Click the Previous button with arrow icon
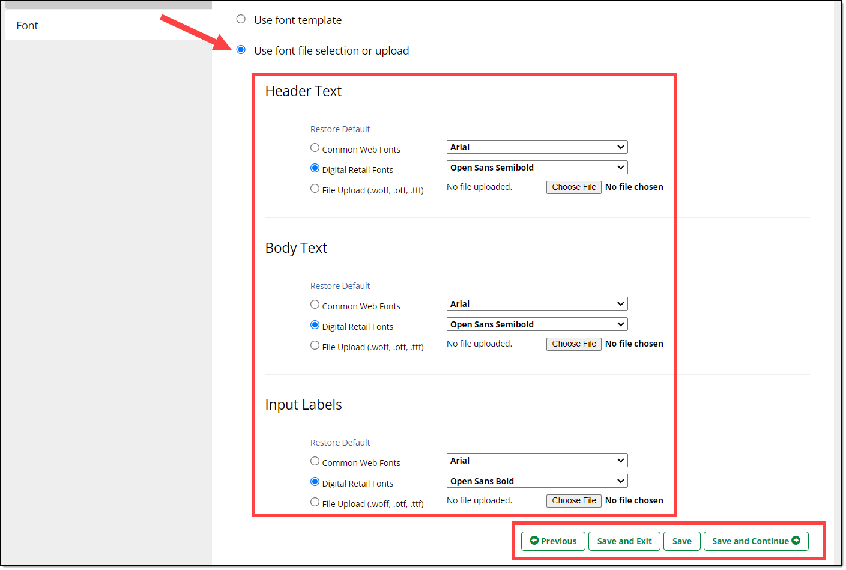The height and width of the screenshot is (570, 846). (x=552, y=541)
